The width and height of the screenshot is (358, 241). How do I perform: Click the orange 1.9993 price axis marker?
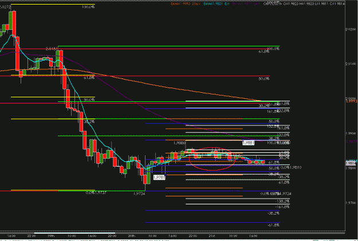pyautogui.click(x=352, y=101)
